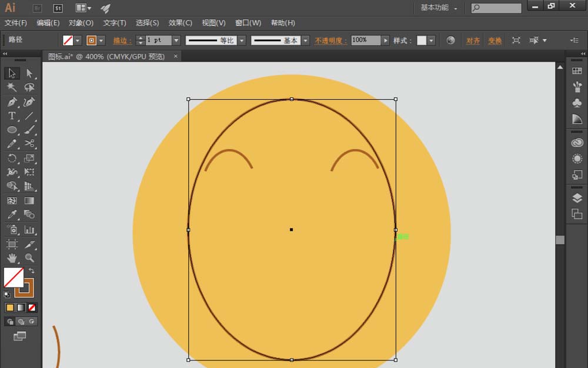Choose the Shape Builder tool
Viewport: 588px width, 368px height.
12,186
